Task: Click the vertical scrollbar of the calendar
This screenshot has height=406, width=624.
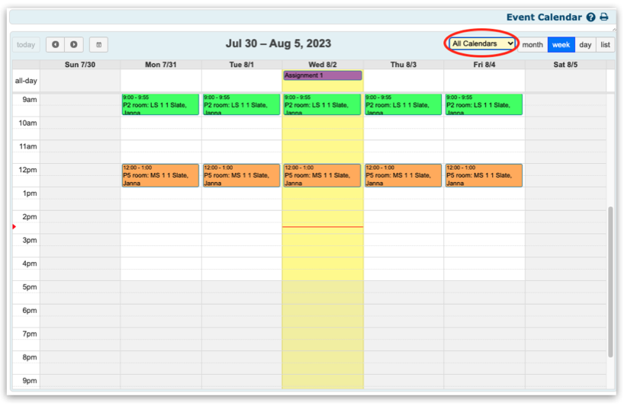Action: tap(610, 282)
